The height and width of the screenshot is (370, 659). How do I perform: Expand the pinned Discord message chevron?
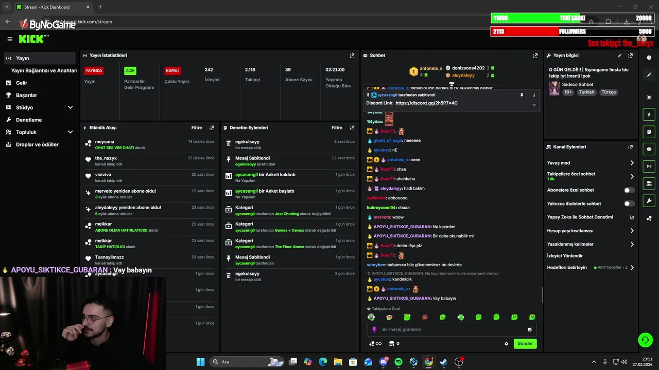pyautogui.click(x=534, y=105)
